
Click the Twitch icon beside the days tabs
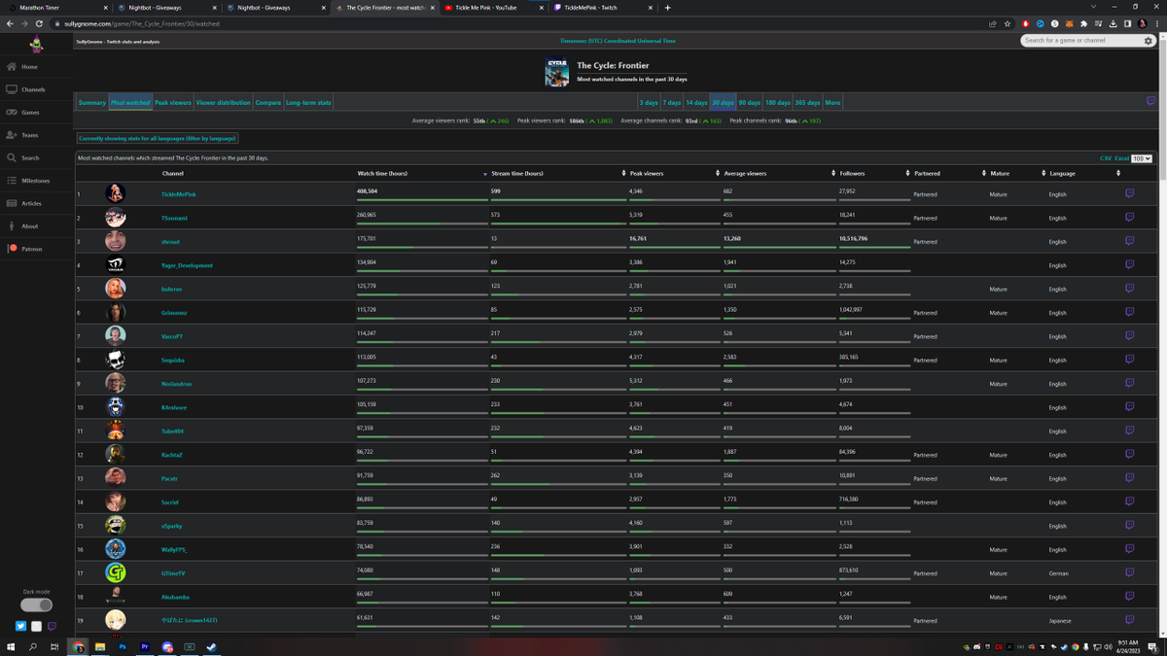(1150, 101)
